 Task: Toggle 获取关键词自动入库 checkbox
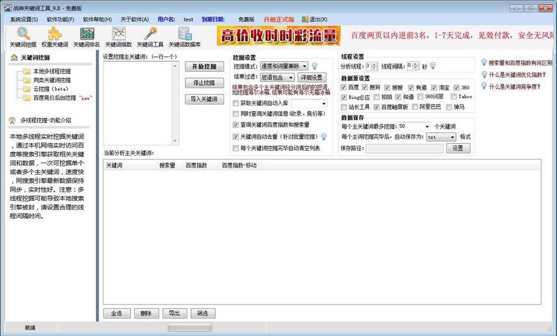coord(235,103)
